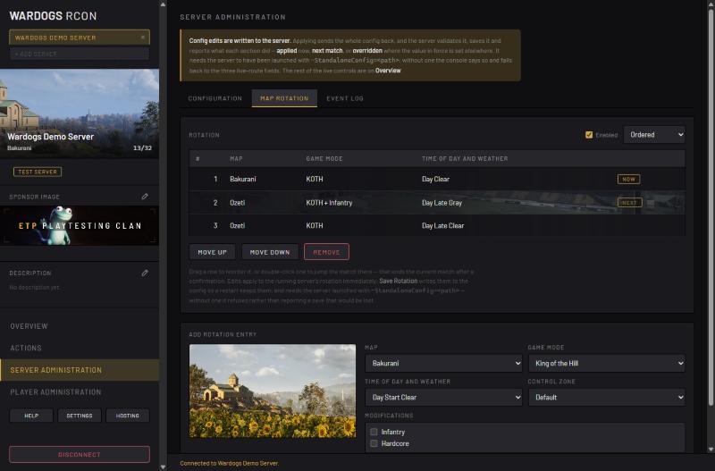
Task: Click sidebar scroll up arrow
Action: pyautogui.click(x=163, y=4)
